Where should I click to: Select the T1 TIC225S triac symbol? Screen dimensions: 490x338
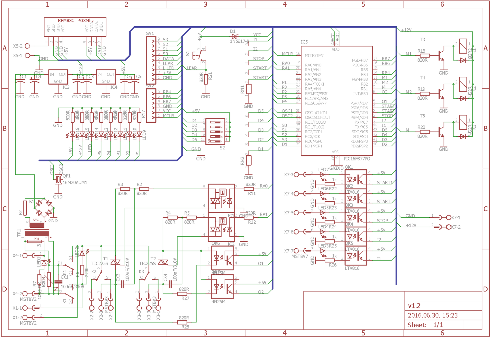click(x=115, y=262)
